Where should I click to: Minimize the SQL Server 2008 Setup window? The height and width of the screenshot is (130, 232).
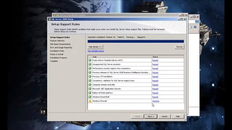click(179, 19)
